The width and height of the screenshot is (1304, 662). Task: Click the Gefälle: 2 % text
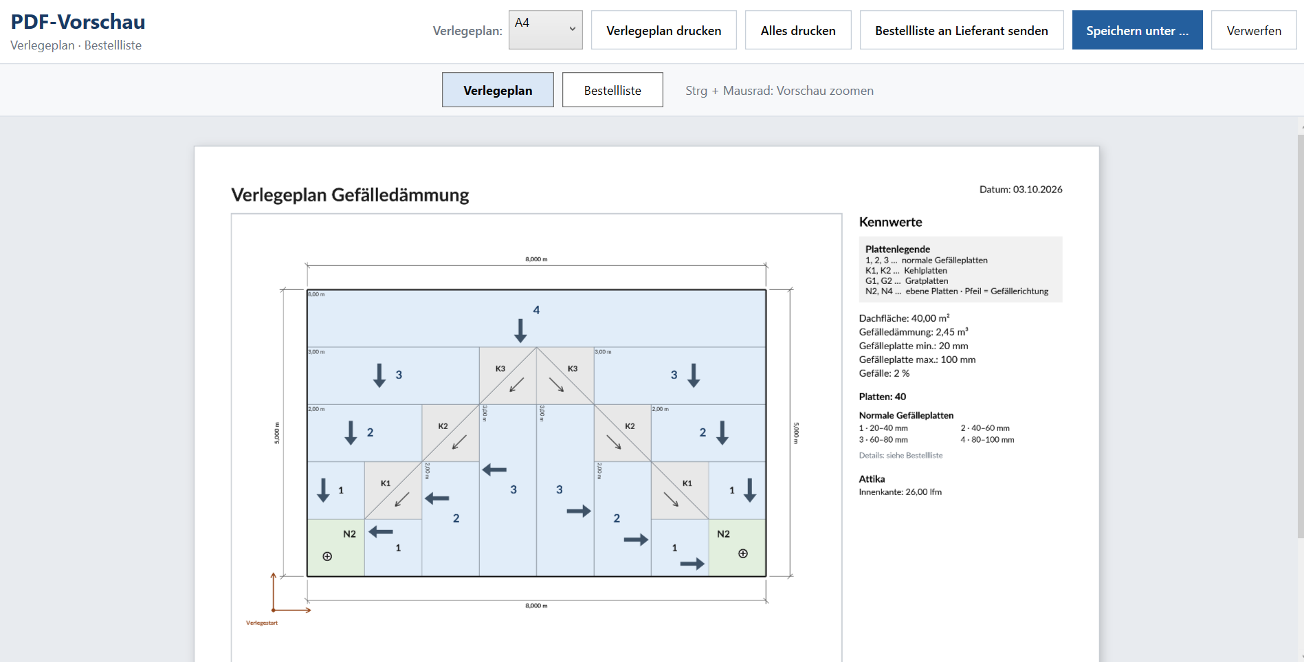(x=884, y=373)
